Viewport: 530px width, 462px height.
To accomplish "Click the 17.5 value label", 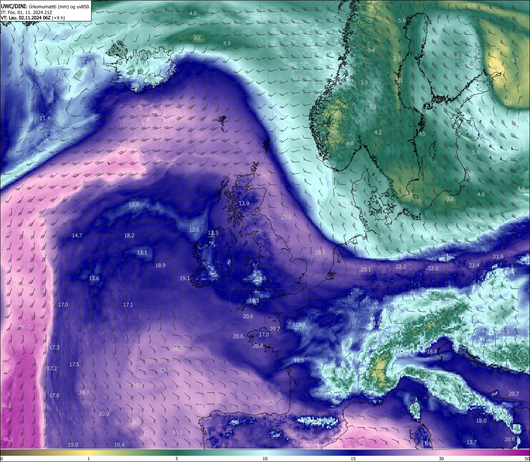I will pos(74,365).
